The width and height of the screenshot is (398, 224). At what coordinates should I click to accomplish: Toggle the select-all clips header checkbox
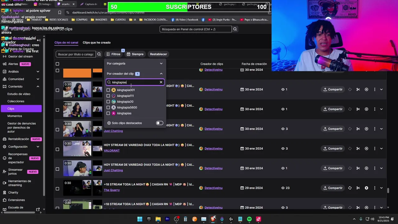(x=57, y=64)
